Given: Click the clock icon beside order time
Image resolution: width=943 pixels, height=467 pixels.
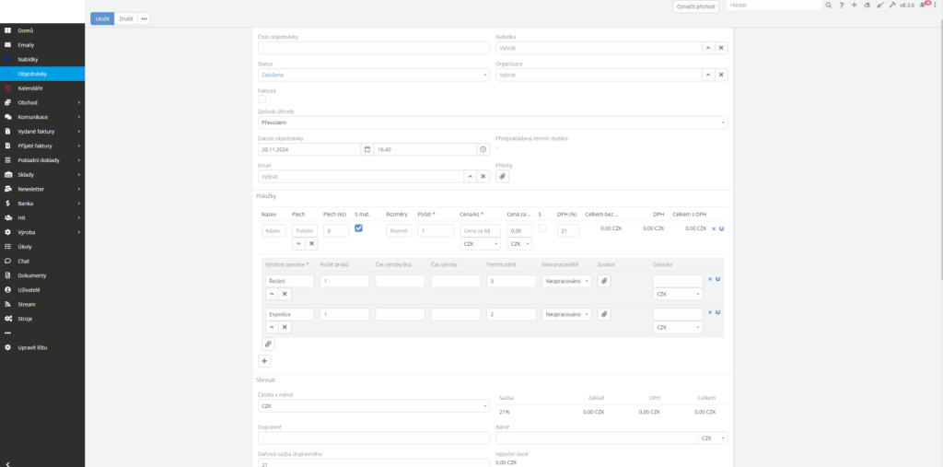Looking at the screenshot, I should (483, 149).
